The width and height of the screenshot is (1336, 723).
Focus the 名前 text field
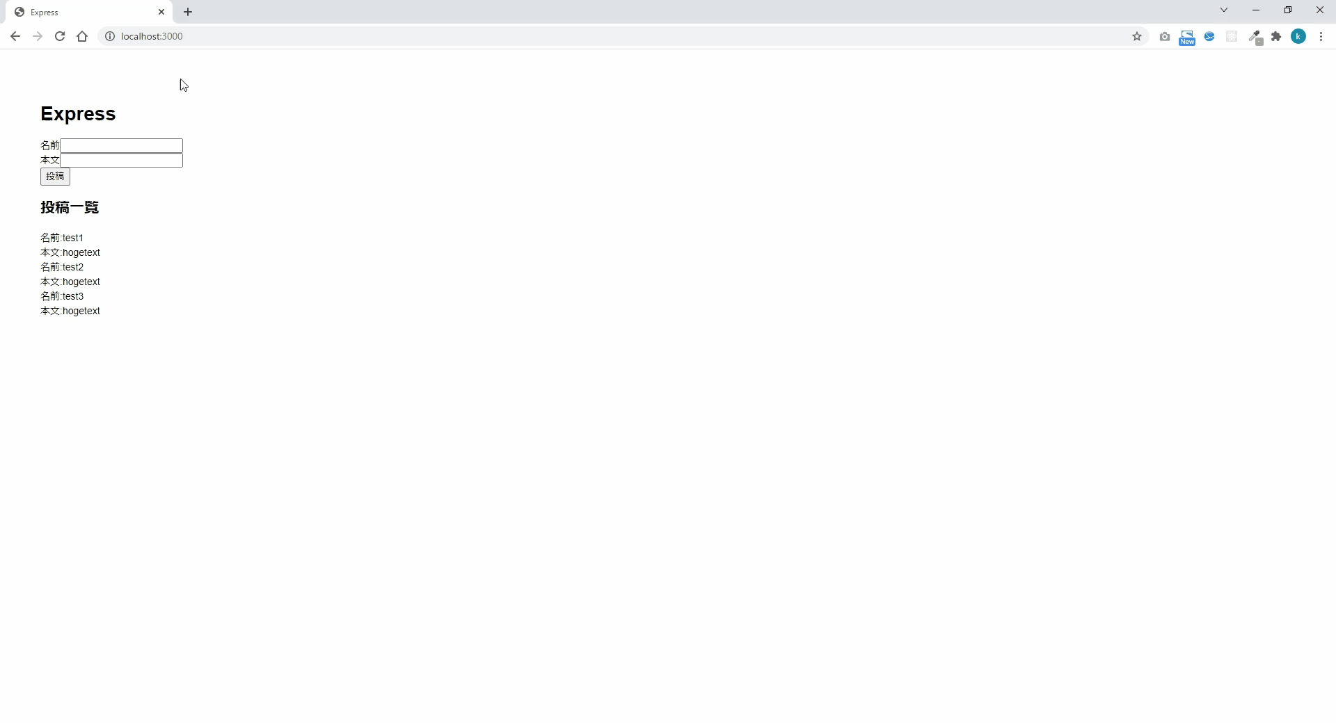tap(122, 145)
